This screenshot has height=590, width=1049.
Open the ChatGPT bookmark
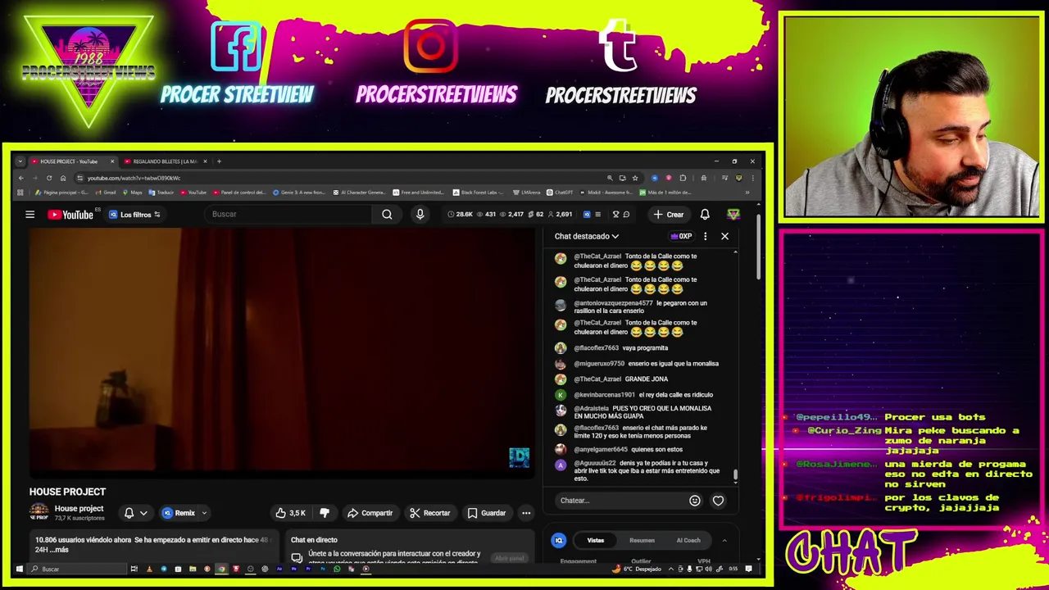[x=560, y=193]
